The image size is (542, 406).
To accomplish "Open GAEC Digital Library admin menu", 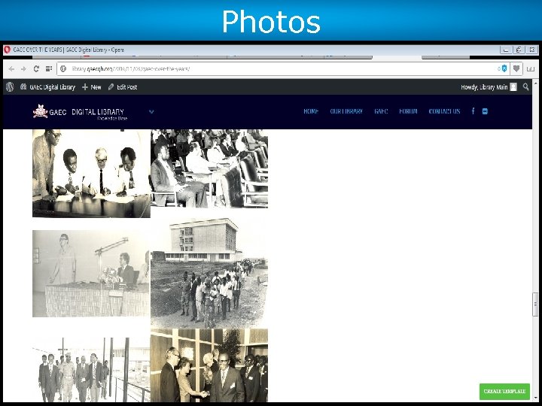I will 47,87.
